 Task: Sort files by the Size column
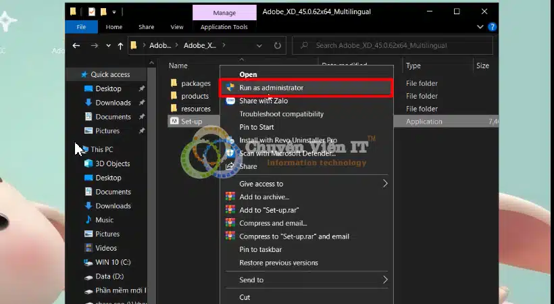pyautogui.click(x=482, y=66)
